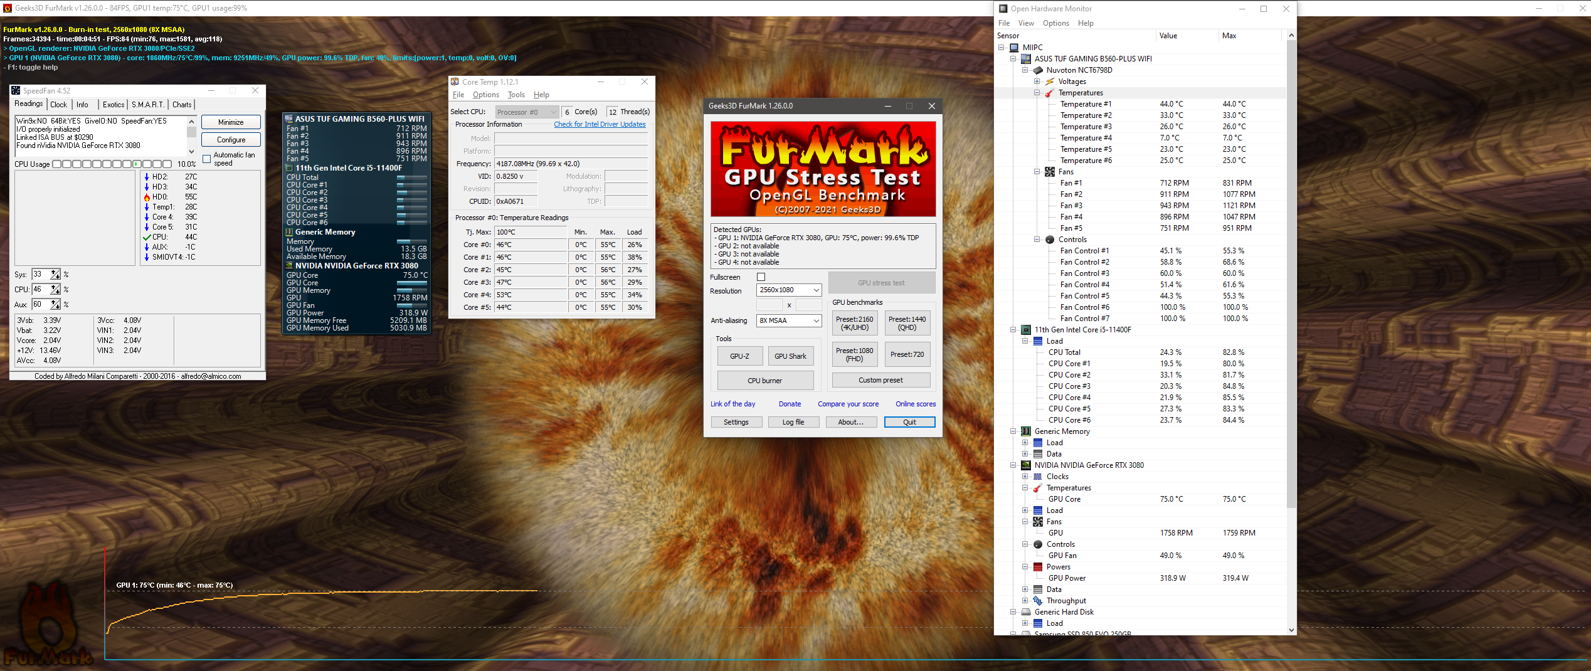The image size is (1591, 671).
Task: Enable the Fullscreen checkbox in FurMark
Action: pyautogui.click(x=761, y=277)
